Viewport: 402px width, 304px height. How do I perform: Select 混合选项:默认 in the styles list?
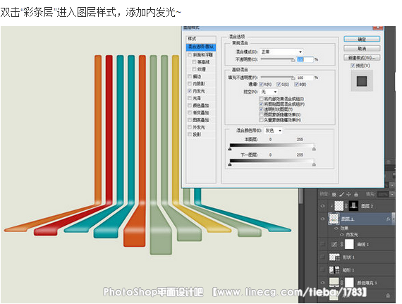point(201,47)
